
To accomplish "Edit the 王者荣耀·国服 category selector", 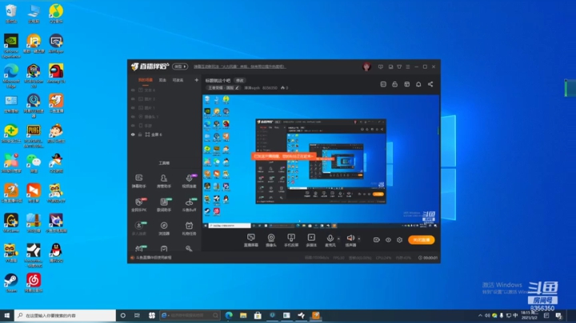I will [223, 88].
